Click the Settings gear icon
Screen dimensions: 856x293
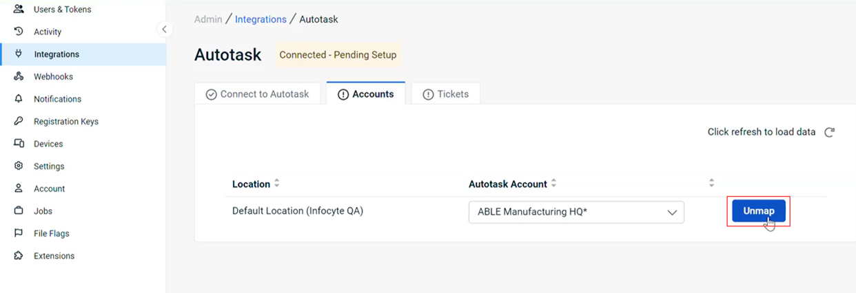pyautogui.click(x=19, y=166)
